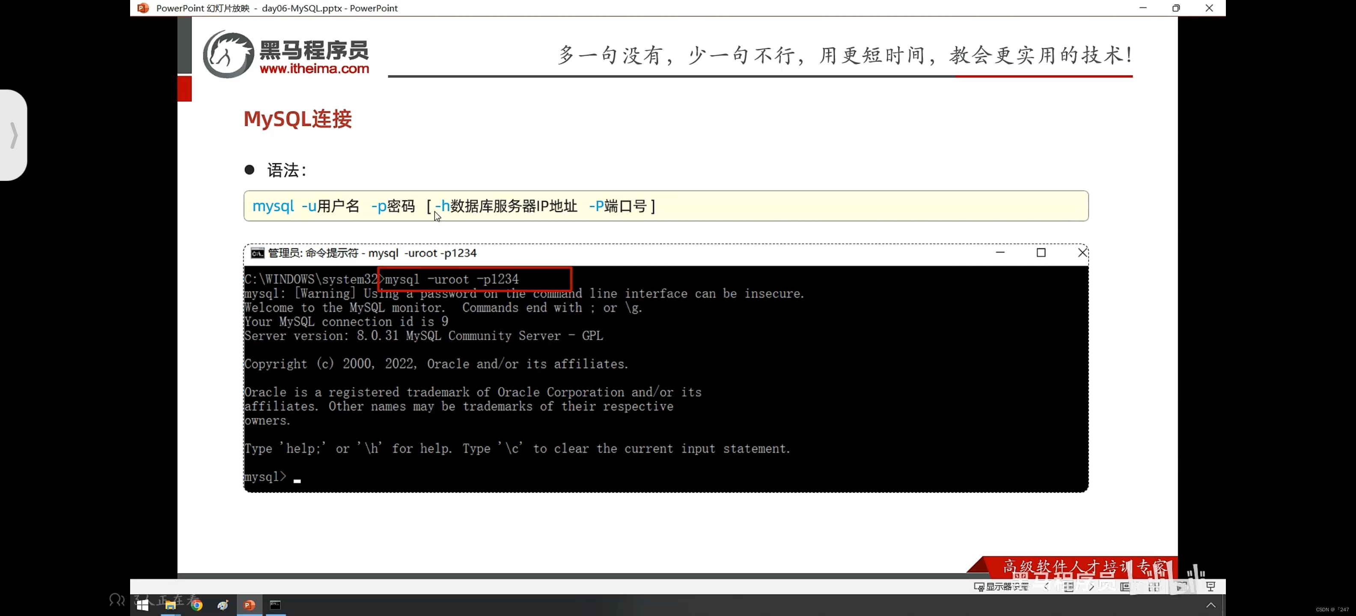Screen dimensions: 1356x616
Task: Click the command "mysql -uroot -p1234" in terminal
Action: pyautogui.click(x=452, y=279)
